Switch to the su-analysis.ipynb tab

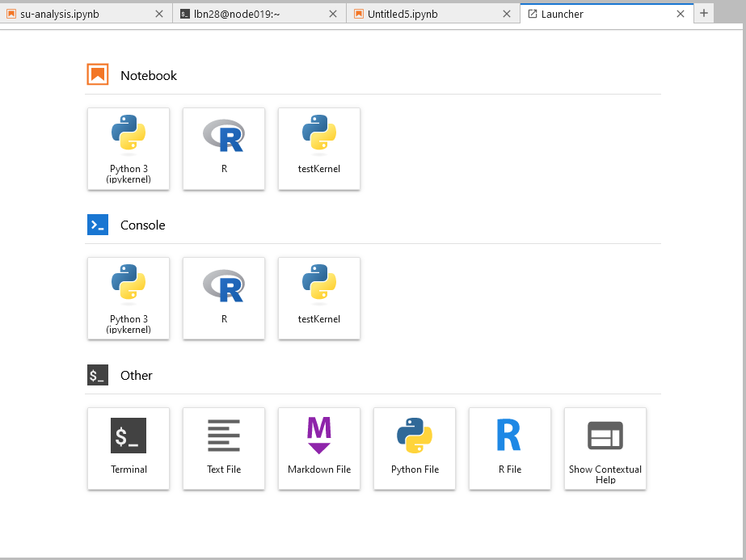[x=86, y=14]
